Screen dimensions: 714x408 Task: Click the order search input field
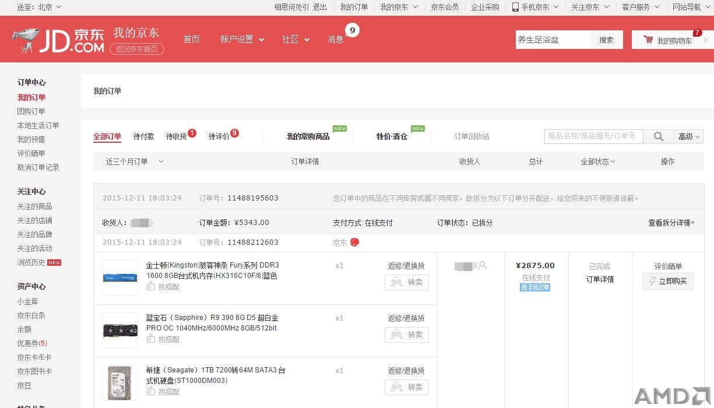tap(594, 136)
